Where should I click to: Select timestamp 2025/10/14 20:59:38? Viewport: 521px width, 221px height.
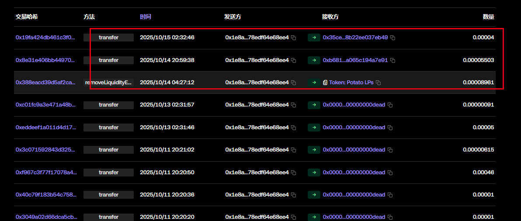point(167,60)
